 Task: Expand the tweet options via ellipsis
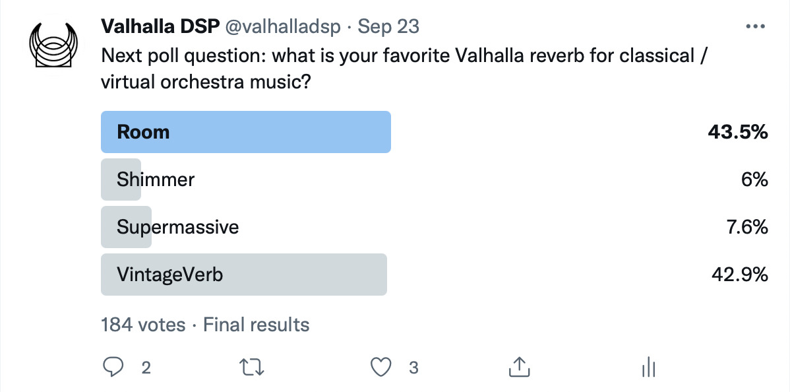tap(754, 25)
